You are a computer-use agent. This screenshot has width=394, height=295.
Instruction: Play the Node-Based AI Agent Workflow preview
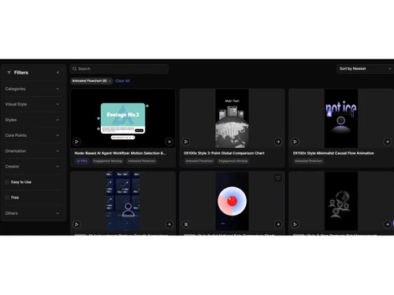click(x=76, y=142)
